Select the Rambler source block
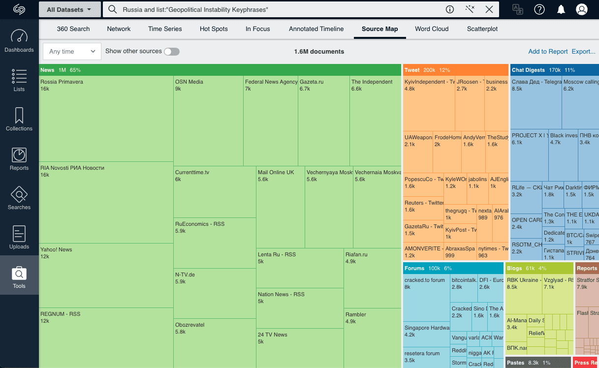The image size is (599, 368). pos(373,338)
